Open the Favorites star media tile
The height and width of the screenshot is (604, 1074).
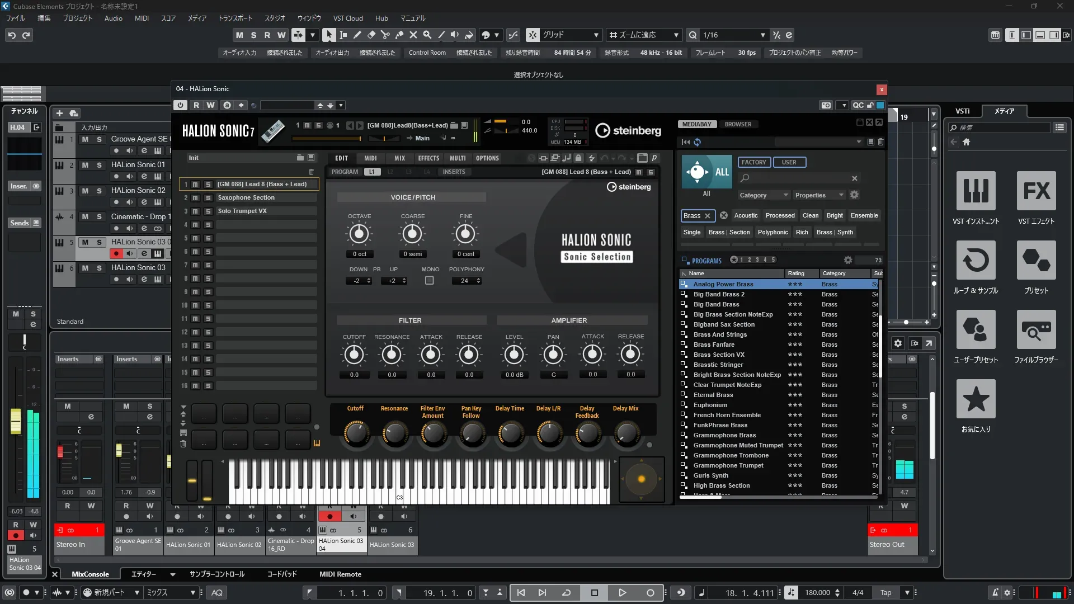tap(976, 399)
